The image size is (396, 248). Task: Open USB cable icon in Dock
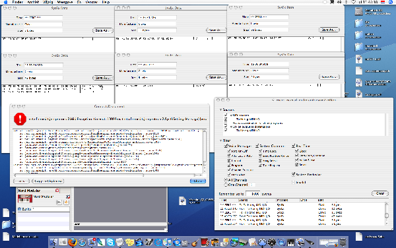pyautogui.click(x=310, y=242)
